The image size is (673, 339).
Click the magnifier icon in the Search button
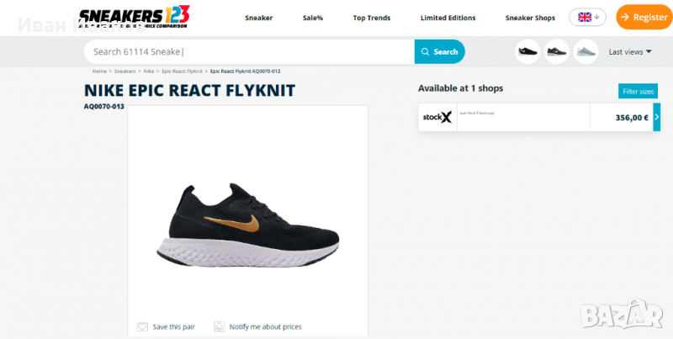(x=426, y=52)
